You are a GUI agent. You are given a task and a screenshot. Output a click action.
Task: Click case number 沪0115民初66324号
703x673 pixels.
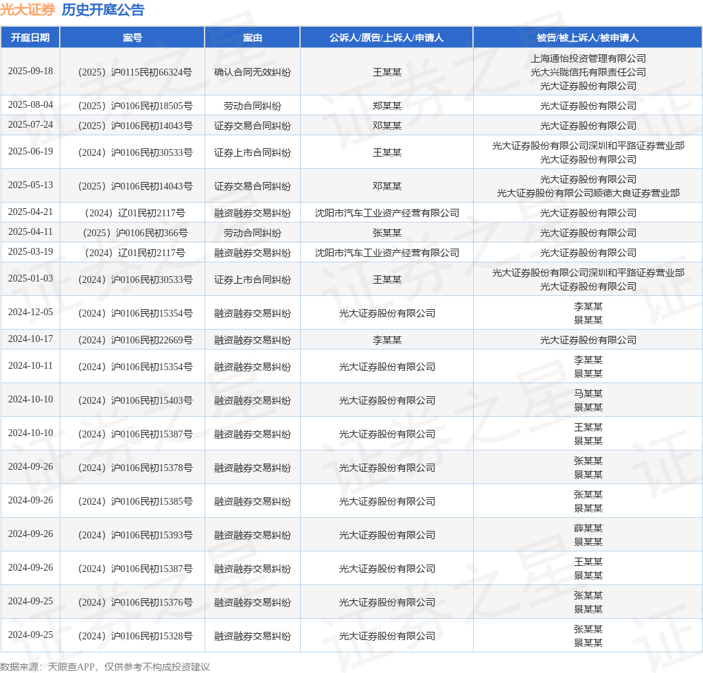point(135,72)
